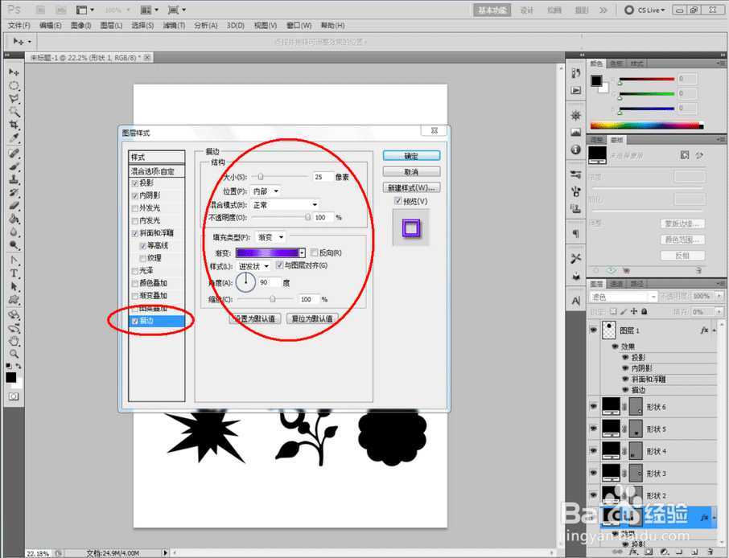Select the Crop tool
Viewport: 729px width, 558px height.
[x=14, y=125]
